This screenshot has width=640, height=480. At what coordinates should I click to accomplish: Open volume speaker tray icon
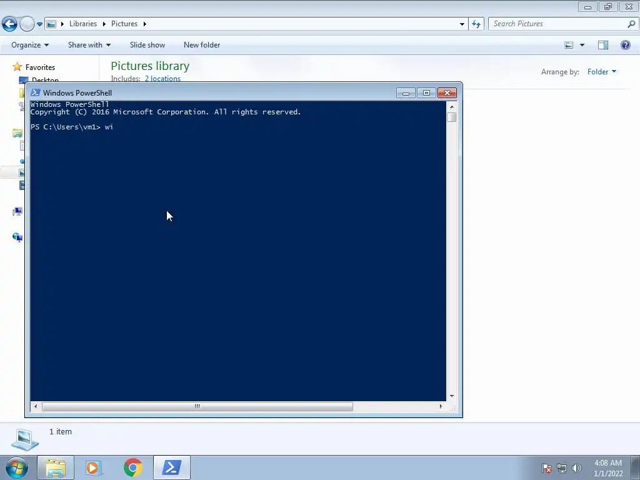[x=576, y=468]
